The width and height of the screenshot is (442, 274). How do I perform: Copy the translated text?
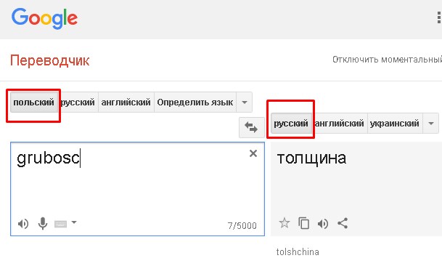[304, 223]
